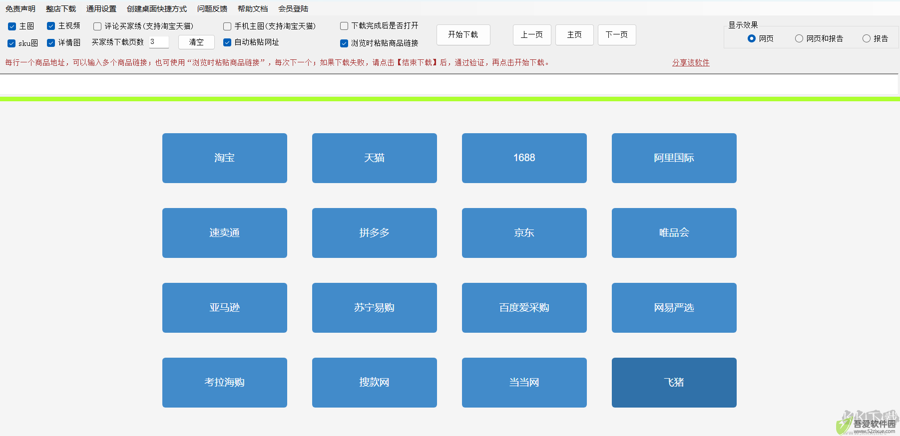Open the 考拉海购 site tile

pyautogui.click(x=225, y=383)
